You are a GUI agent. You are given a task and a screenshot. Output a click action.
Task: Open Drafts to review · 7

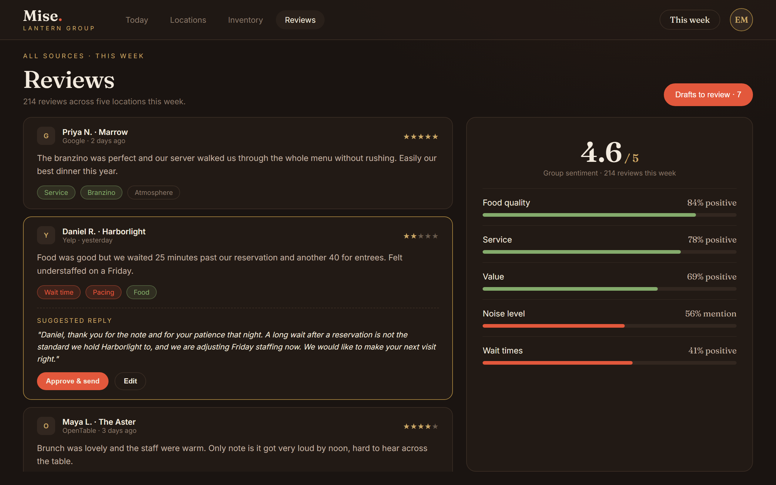point(708,95)
